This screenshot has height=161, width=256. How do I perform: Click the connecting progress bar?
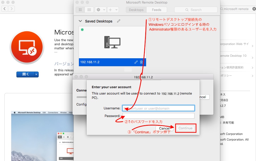click(82, 97)
